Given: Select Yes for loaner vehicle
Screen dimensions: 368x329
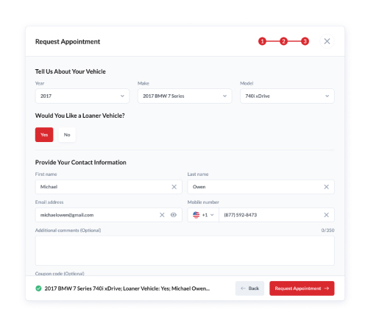Looking at the screenshot, I should pos(44,135).
